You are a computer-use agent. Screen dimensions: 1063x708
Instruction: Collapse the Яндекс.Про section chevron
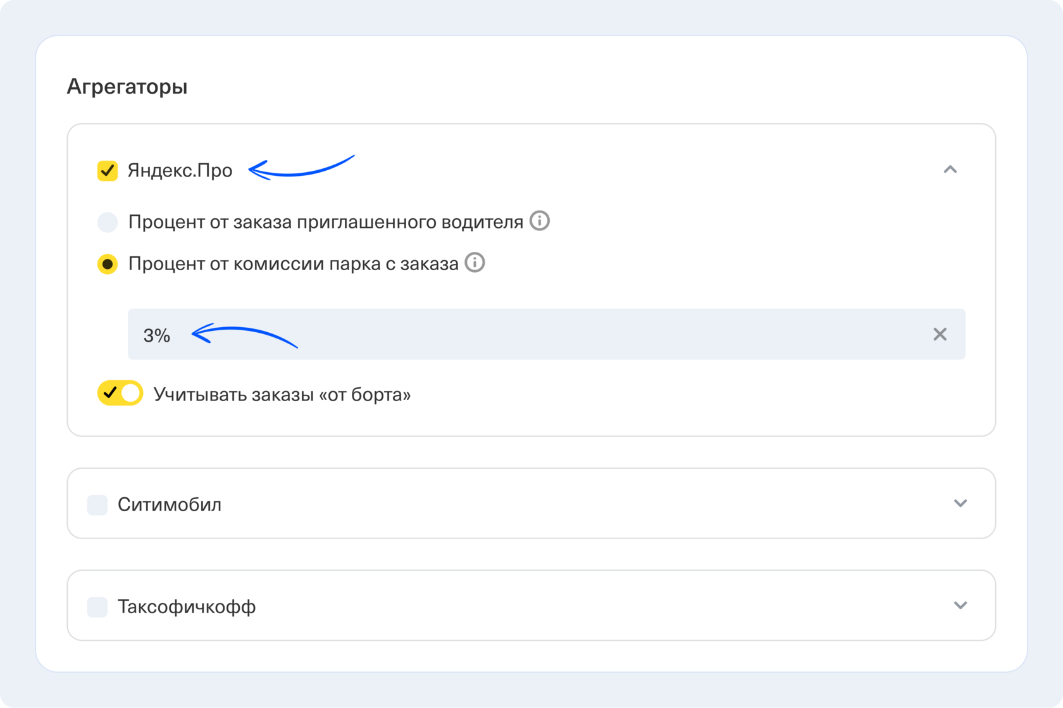(x=950, y=170)
